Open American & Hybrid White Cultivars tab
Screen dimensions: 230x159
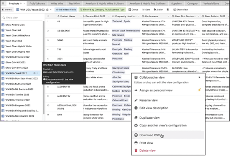pyautogui.click(x=104, y=3)
